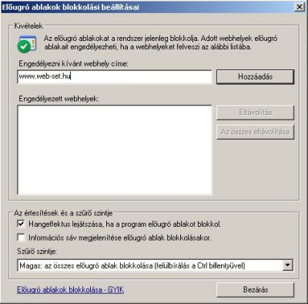Click the greyed-out Az összes eltávolítása button

tap(255, 132)
